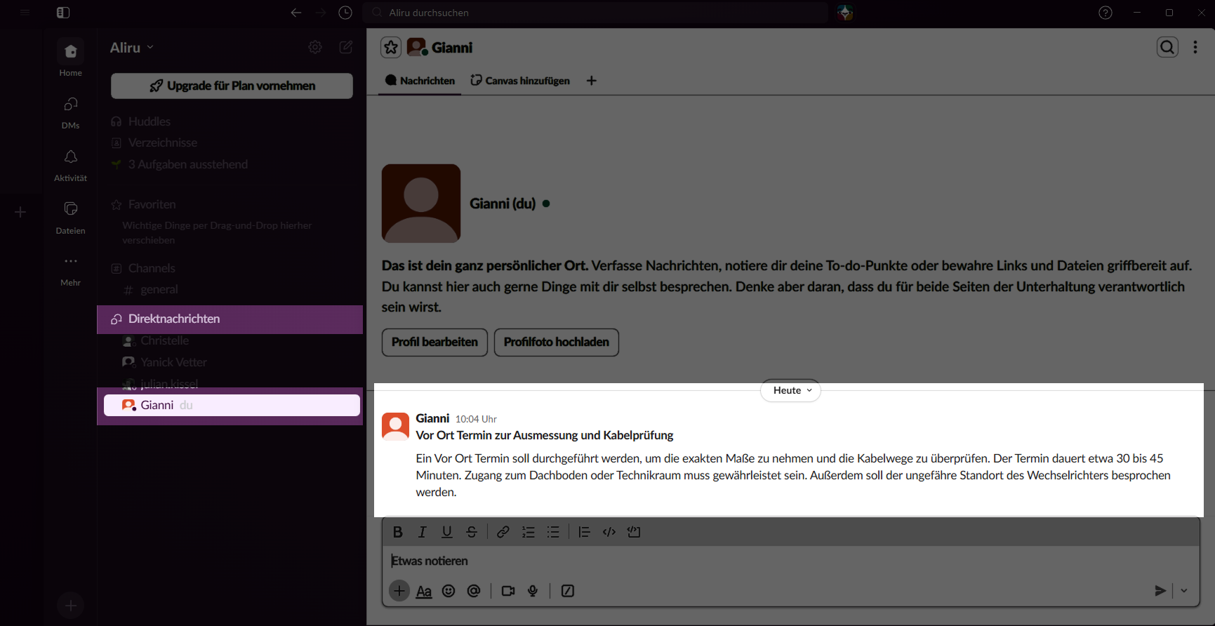Collapse the Channels section
Viewport: 1215px width, 626px height.
[x=152, y=268]
